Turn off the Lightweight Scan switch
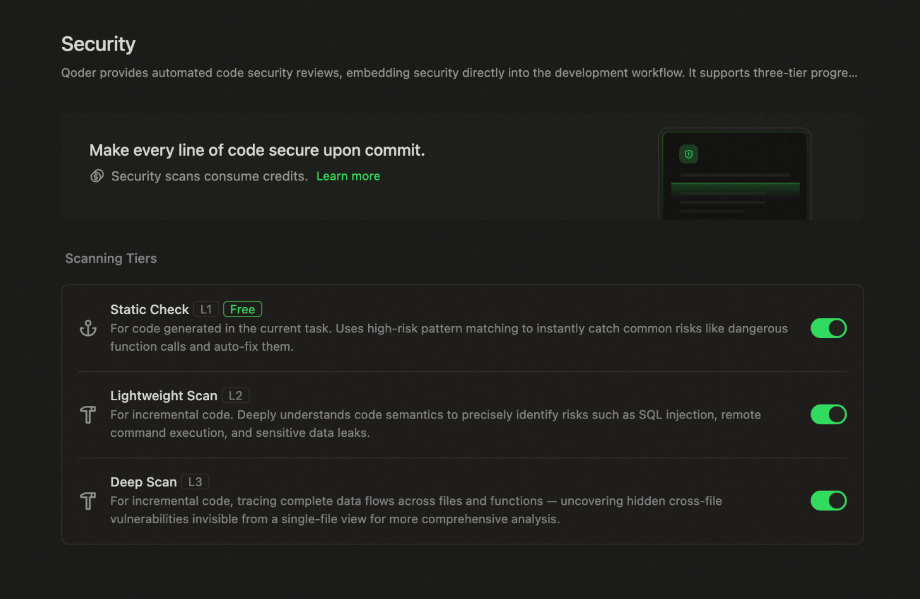The height and width of the screenshot is (599, 920). [829, 414]
